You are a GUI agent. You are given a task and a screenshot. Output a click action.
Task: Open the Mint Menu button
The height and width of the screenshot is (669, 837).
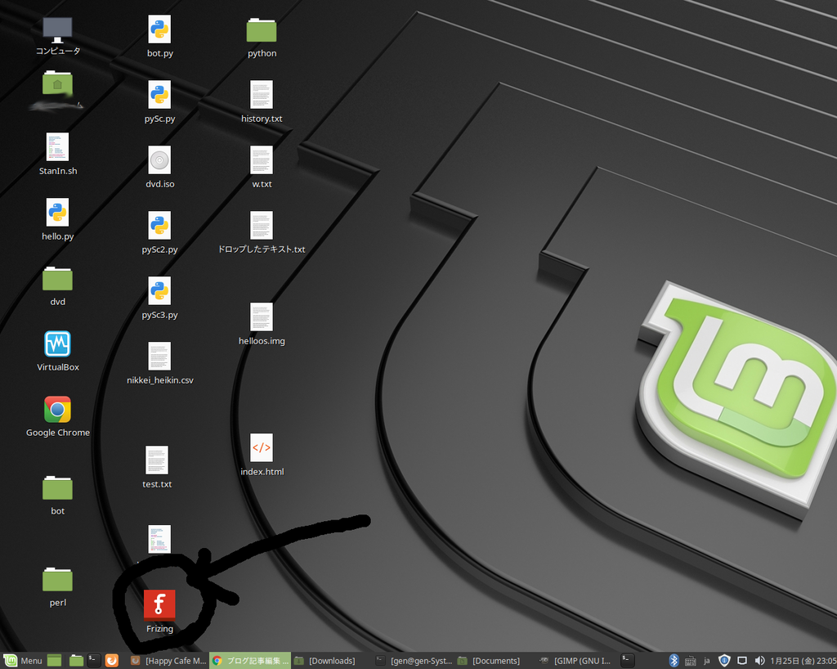22,661
